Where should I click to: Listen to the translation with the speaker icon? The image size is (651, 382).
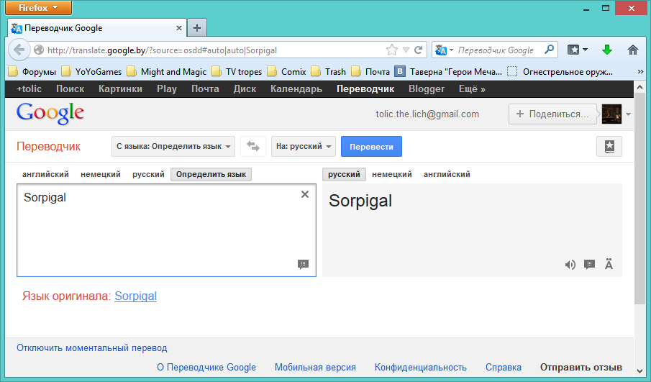click(x=570, y=265)
